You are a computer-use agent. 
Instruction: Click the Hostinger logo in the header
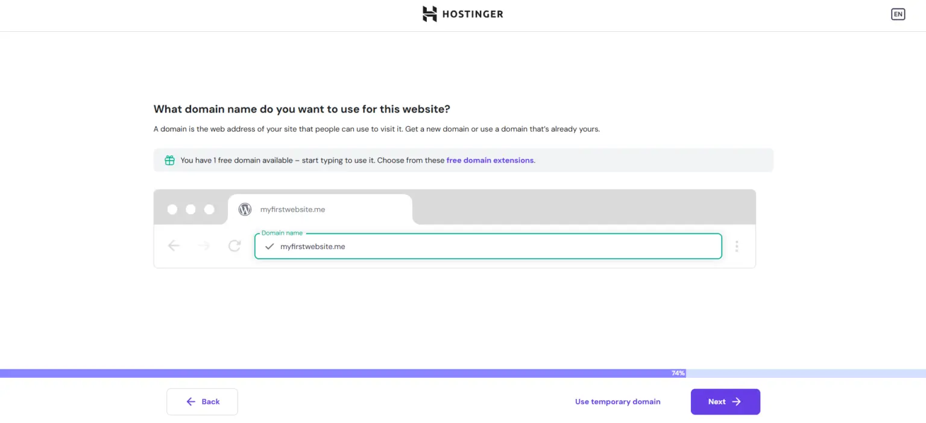coord(462,14)
